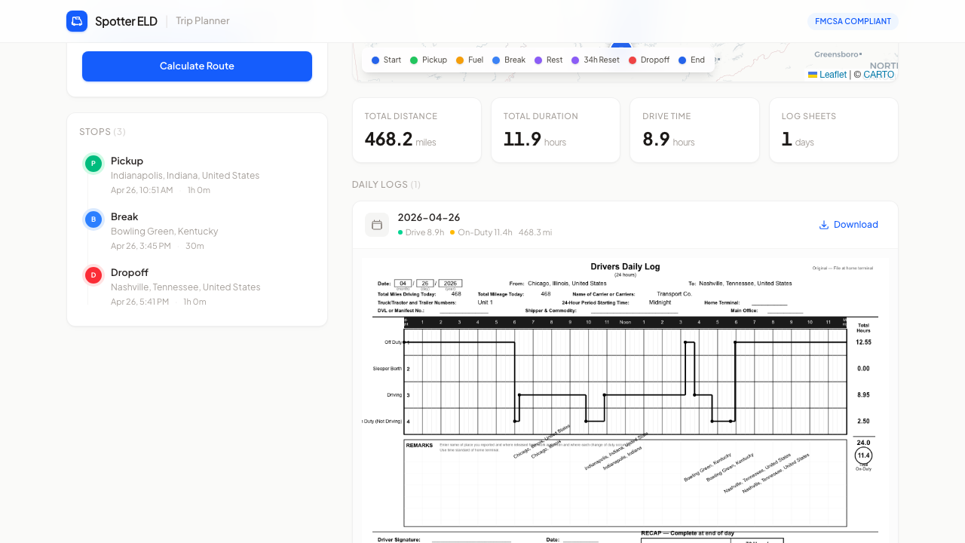
Task: Click the Drive 8.9h log summary
Action: pos(421,232)
